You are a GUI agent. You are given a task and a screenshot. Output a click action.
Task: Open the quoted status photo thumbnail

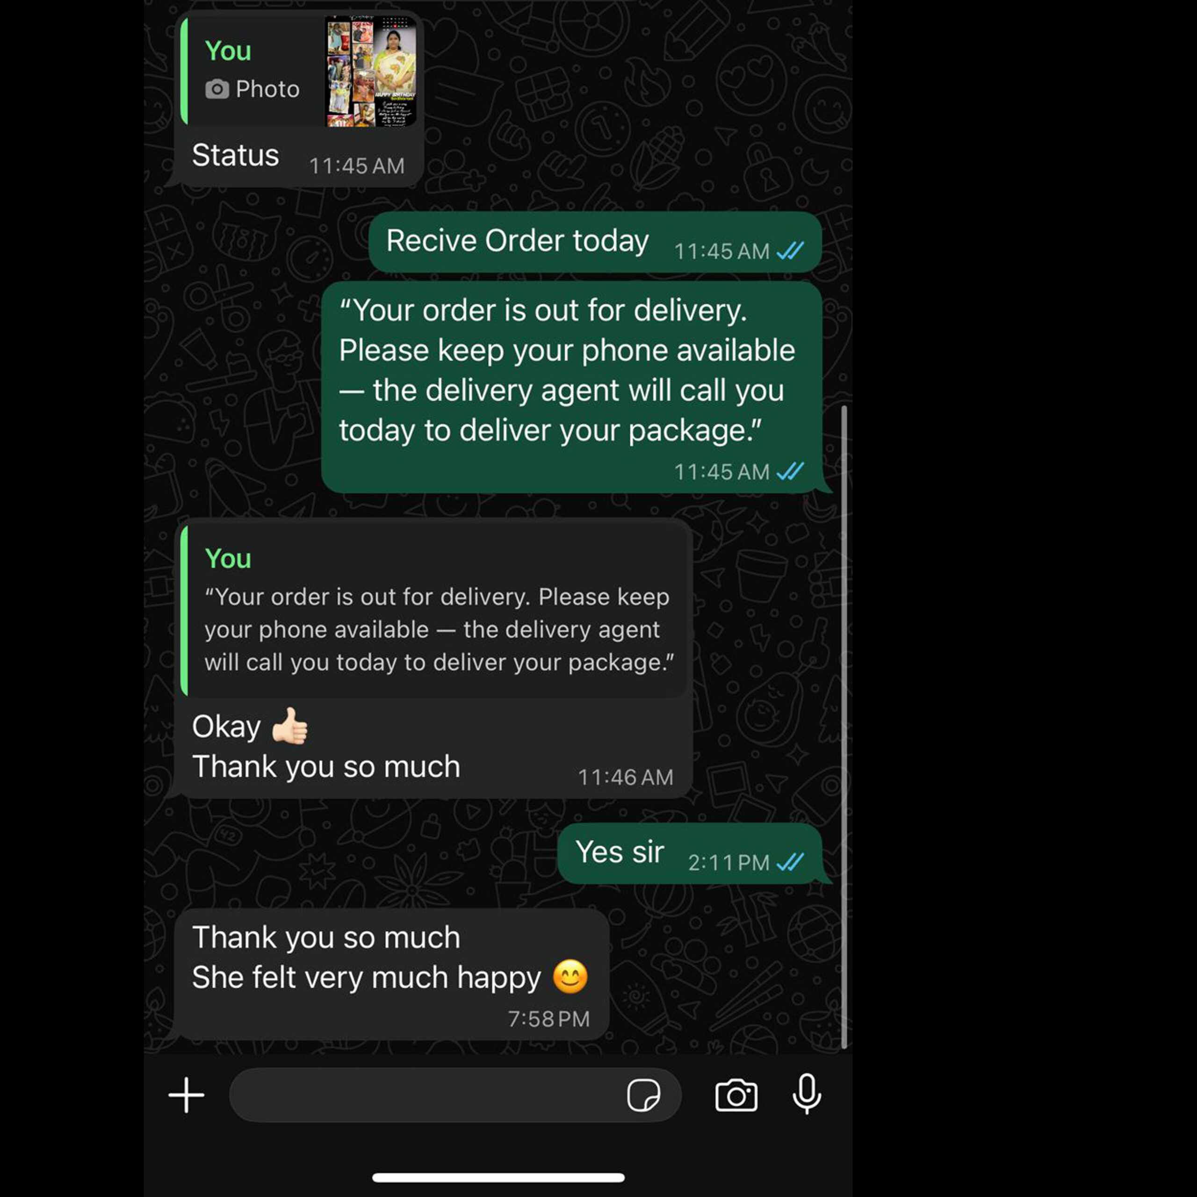click(371, 71)
